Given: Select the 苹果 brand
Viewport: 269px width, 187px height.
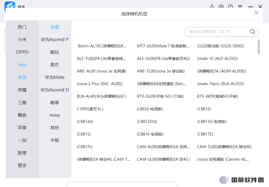Looking at the screenshot, I should 22,128.
